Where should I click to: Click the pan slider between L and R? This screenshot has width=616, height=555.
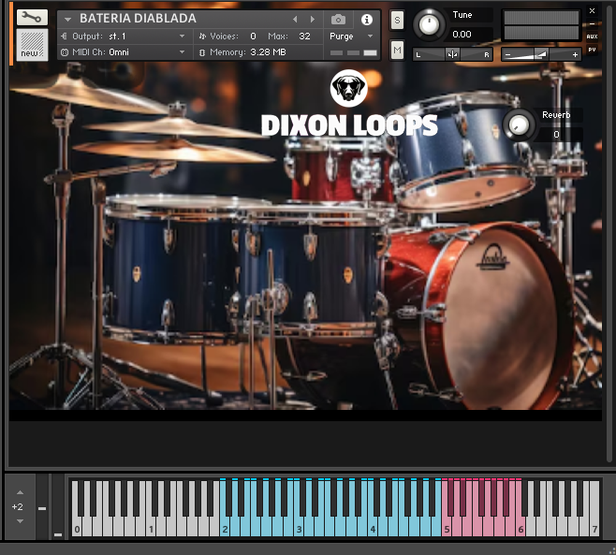(x=453, y=54)
